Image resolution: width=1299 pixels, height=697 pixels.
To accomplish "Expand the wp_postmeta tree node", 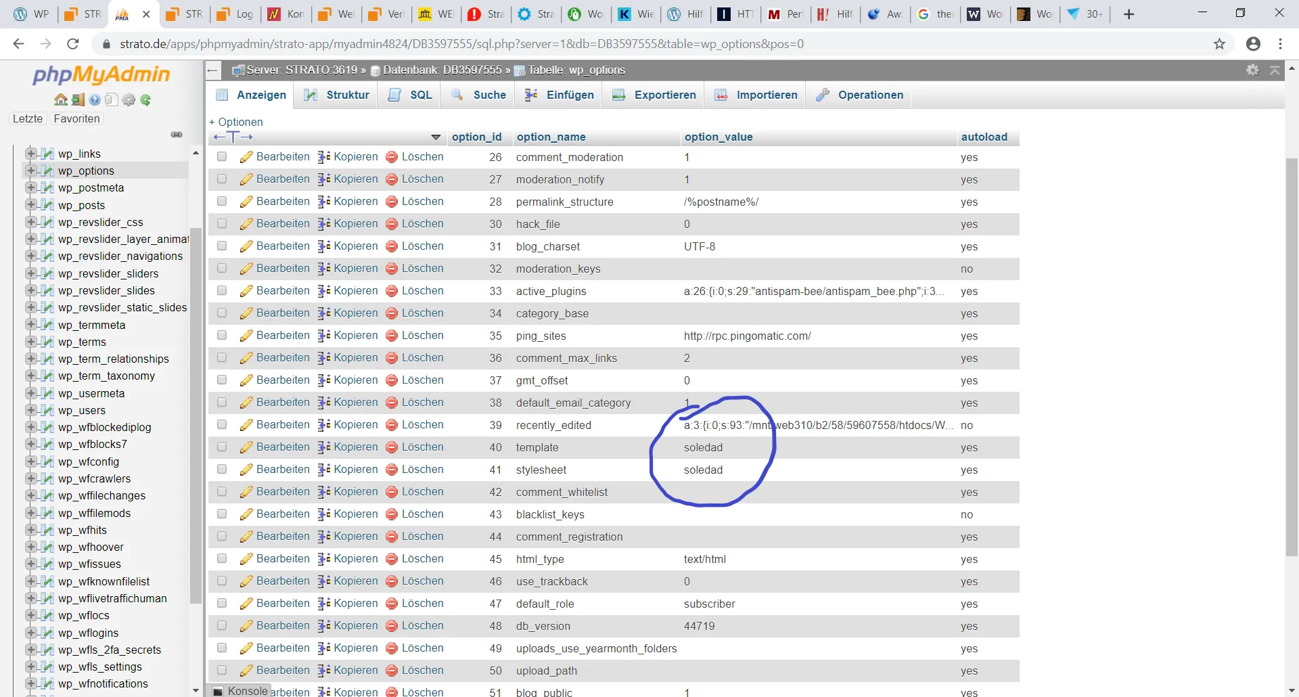I will click(x=30, y=187).
